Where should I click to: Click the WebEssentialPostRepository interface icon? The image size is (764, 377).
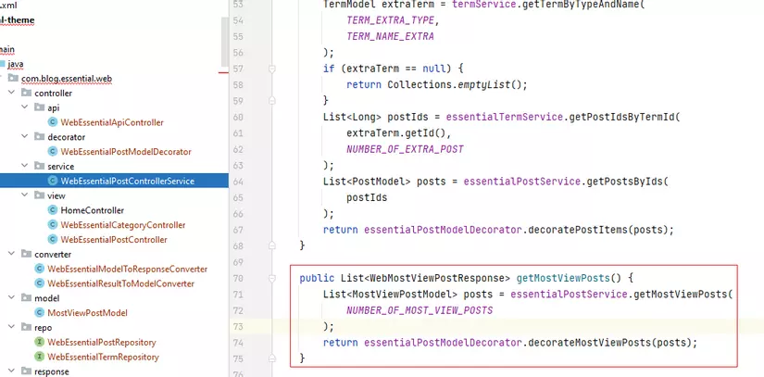(40, 342)
